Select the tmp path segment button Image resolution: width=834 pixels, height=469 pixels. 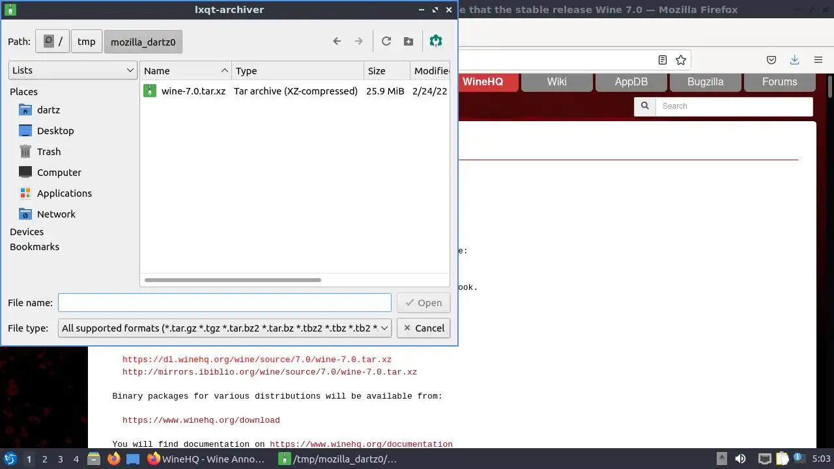pyautogui.click(x=87, y=41)
